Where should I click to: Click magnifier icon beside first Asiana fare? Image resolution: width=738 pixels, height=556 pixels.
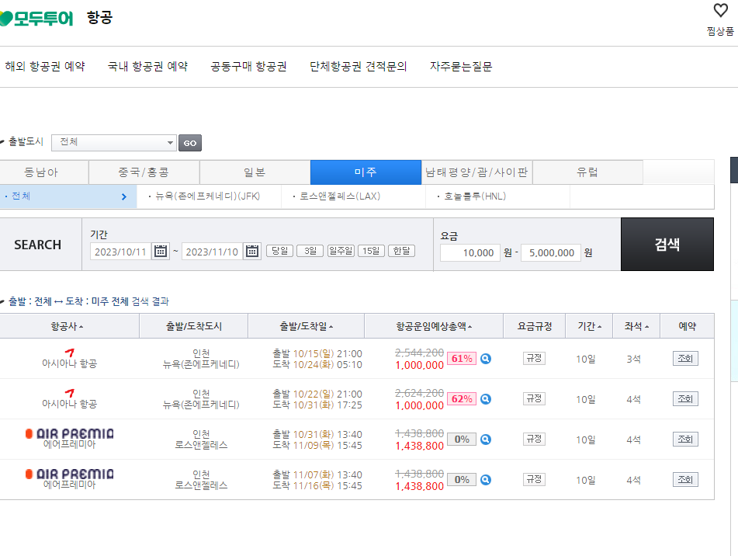(x=485, y=357)
